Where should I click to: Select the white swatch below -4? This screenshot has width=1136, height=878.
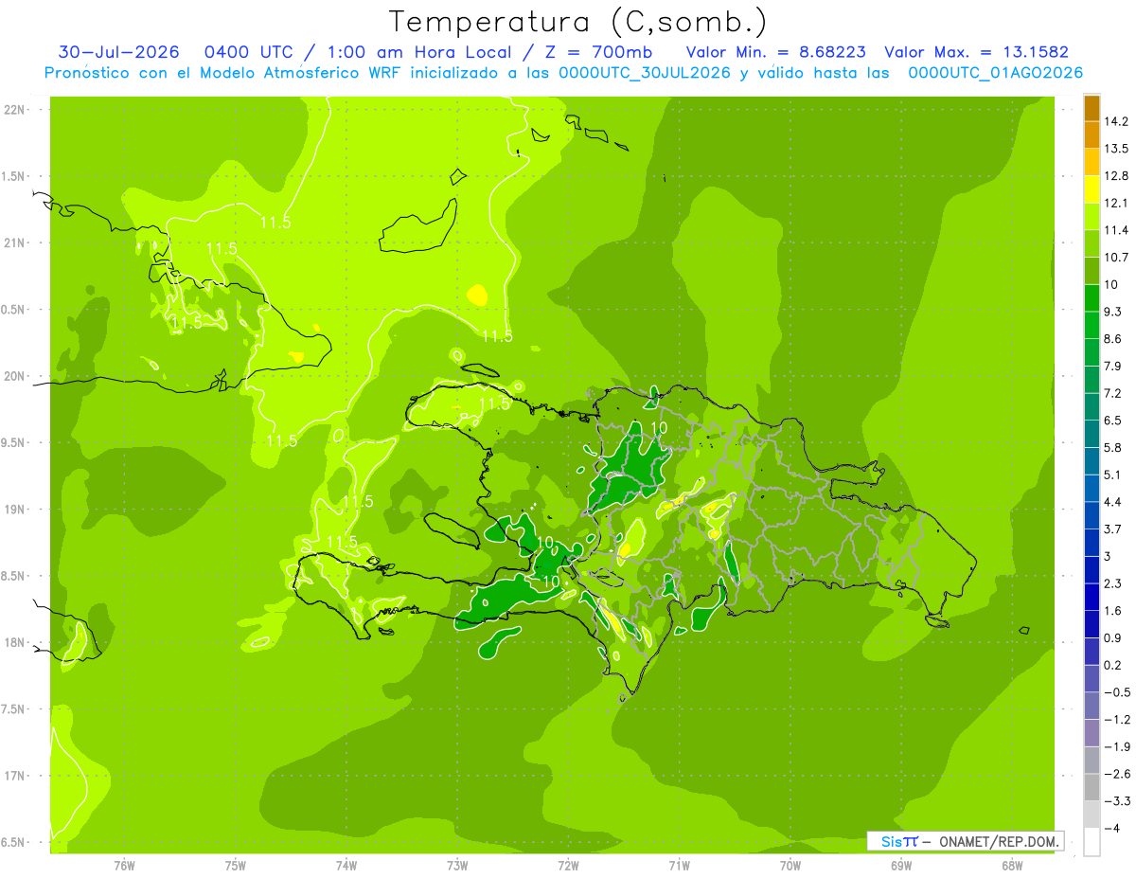coord(1092,842)
